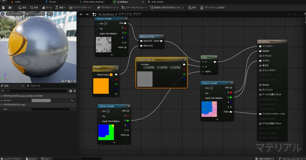Screen dimensions: 306x160
Task: Click the details search field
Action: point(34,91)
